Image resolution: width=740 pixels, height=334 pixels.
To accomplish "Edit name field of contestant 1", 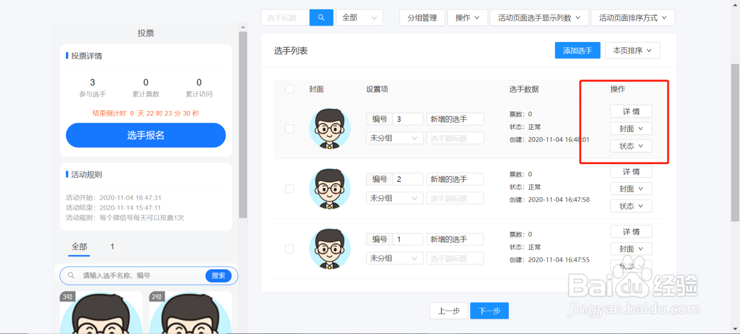I will click(x=455, y=239).
